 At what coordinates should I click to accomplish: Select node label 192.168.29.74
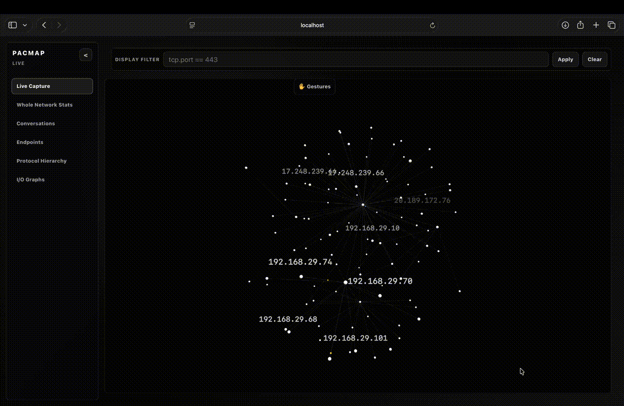click(300, 262)
